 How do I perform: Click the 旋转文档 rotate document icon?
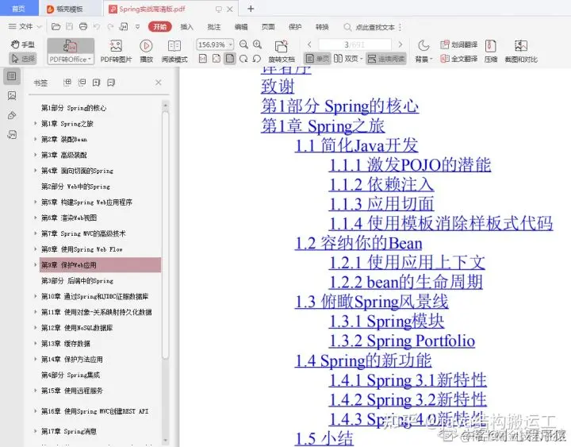[281, 46]
